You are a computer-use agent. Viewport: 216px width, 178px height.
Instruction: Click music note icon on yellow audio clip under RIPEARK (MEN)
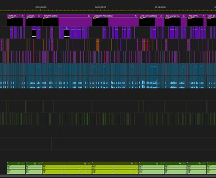tap(85, 163)
